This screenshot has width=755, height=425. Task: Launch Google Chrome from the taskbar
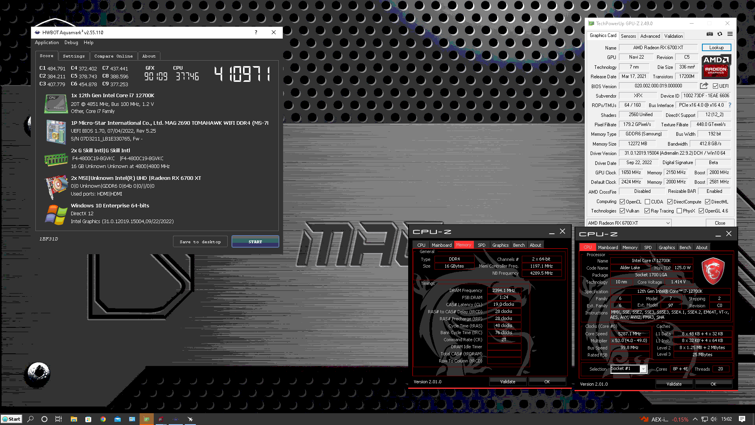[x=103, y=419]
